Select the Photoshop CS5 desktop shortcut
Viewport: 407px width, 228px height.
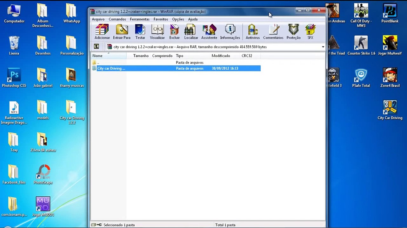tap(14, 78)
